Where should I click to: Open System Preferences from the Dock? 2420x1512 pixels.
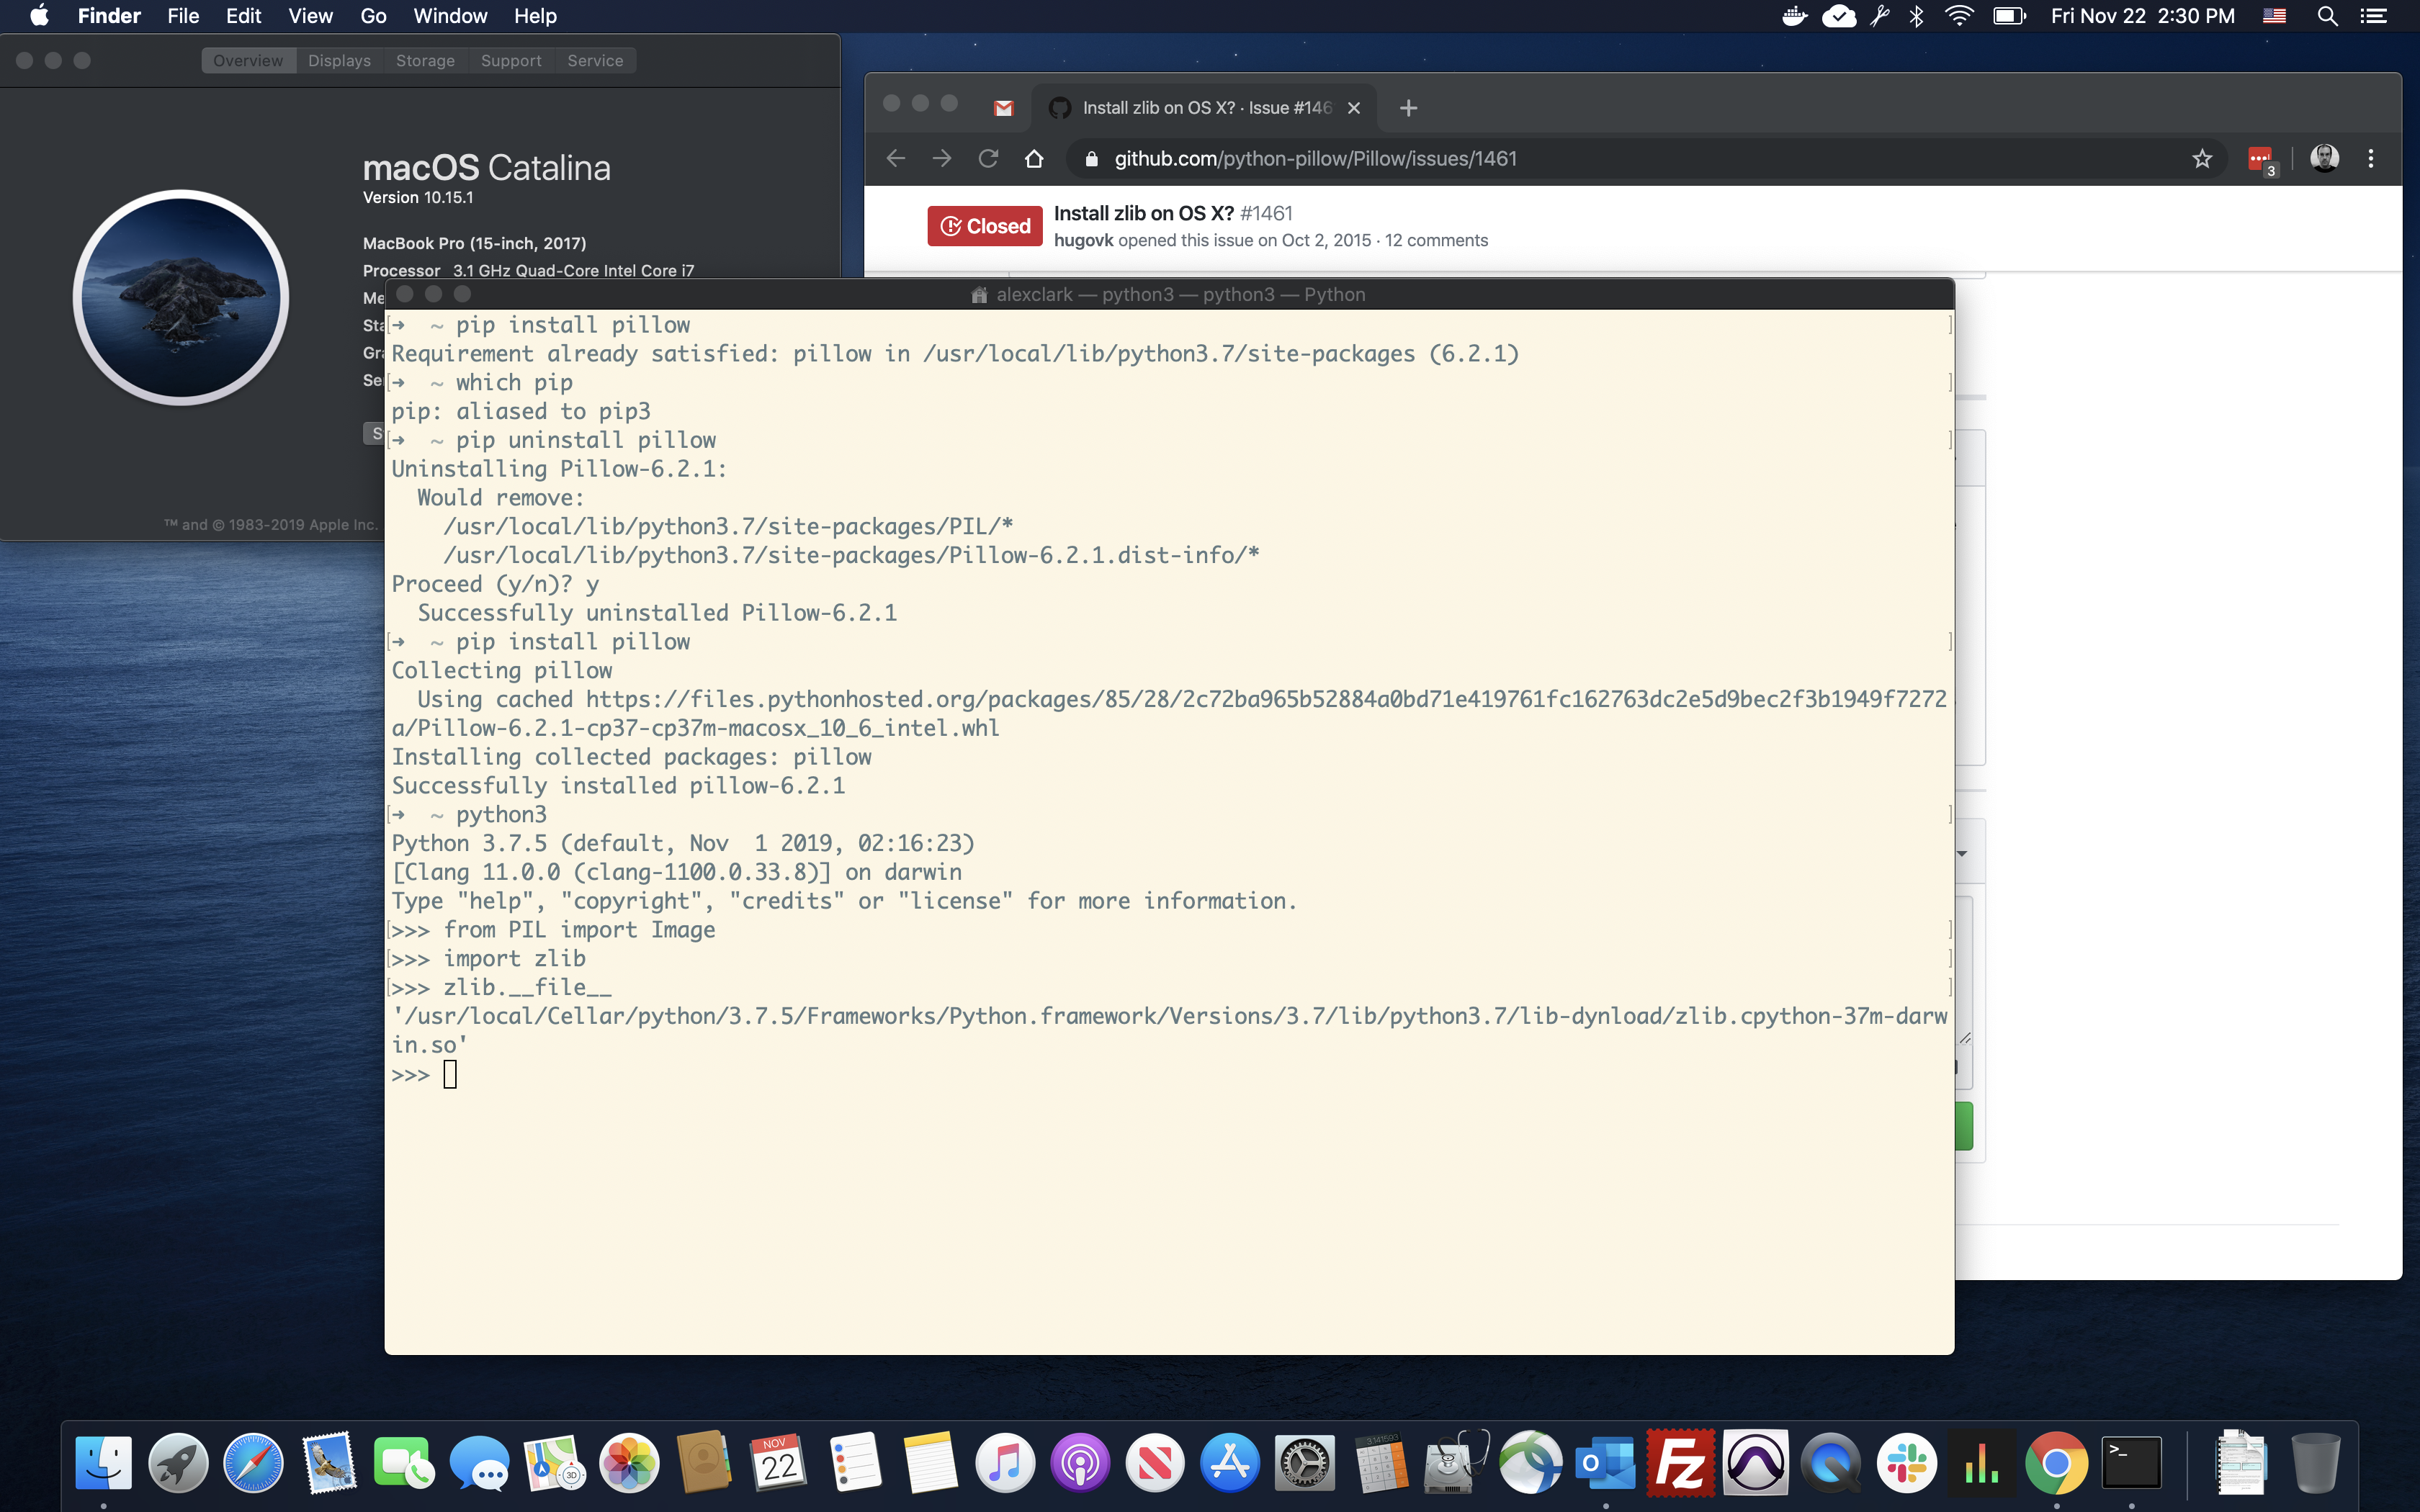point(1305,1463)
